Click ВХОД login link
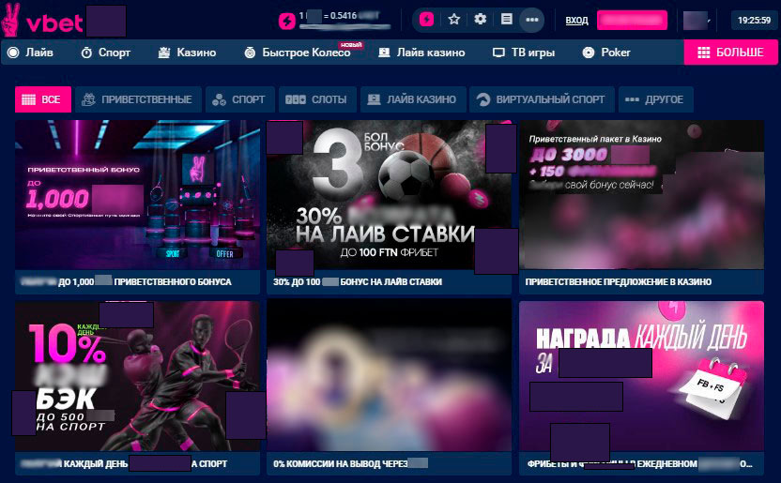This screenshot has width=781, height=483. pyautogui.click(x=576, y=21)
